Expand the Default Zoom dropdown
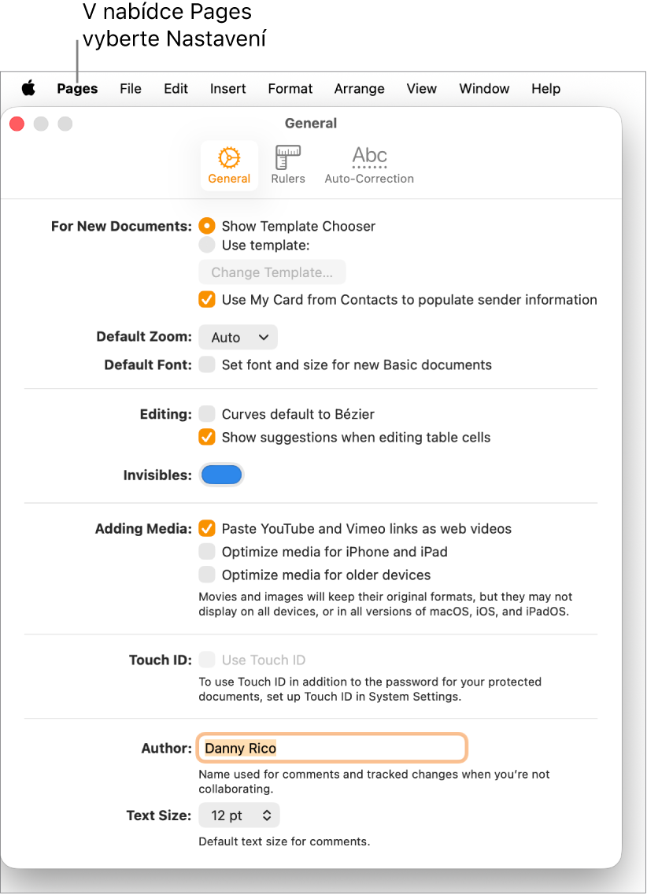The width and height of the screenshot is (647, 895). 238,337
